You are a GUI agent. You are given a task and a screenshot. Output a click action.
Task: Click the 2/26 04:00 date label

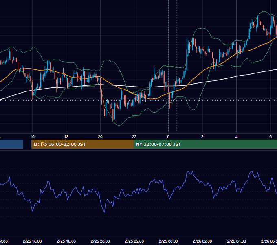click(x=236, y=241)
